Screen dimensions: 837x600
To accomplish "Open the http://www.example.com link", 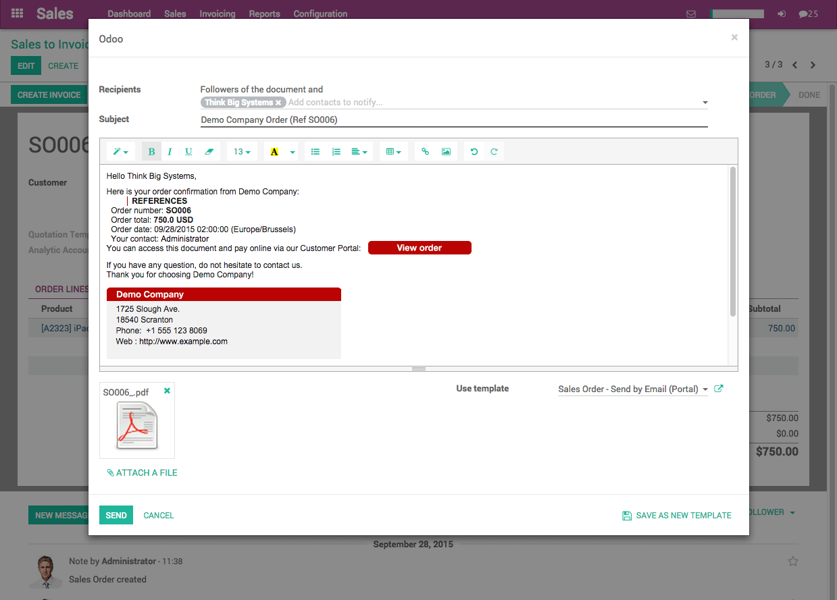I will click(x=183, y=342).
